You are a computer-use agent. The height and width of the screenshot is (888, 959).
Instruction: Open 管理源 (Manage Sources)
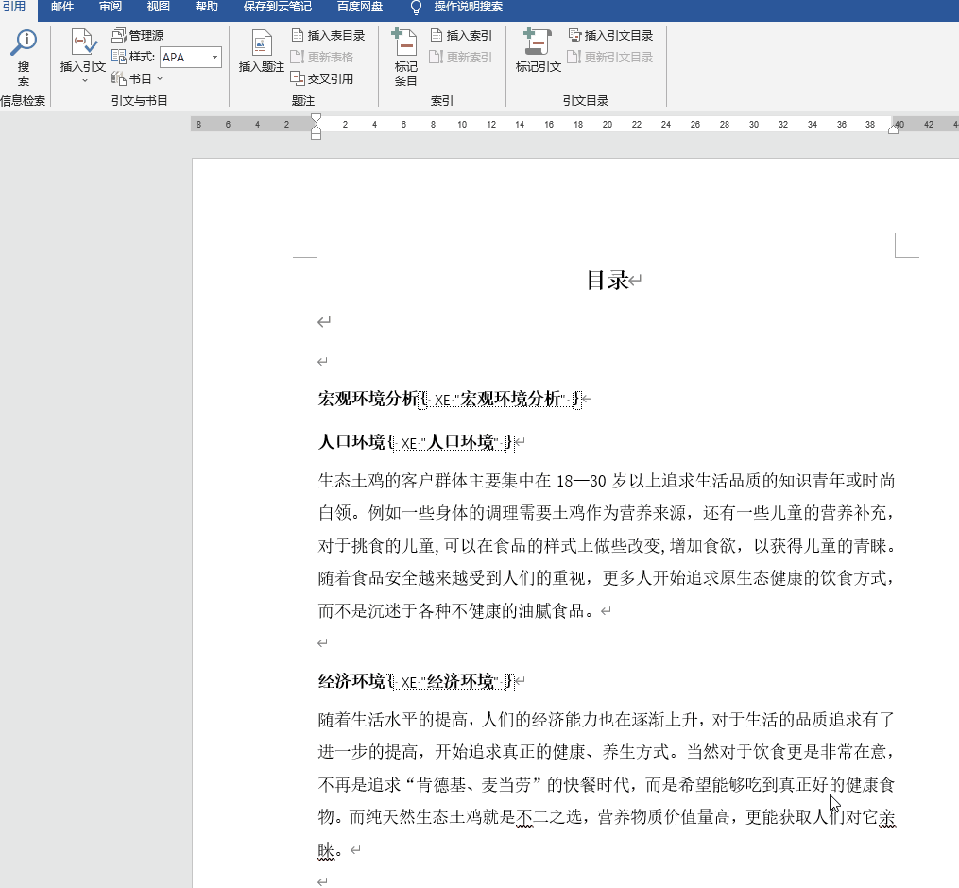[x=138, y=35]
